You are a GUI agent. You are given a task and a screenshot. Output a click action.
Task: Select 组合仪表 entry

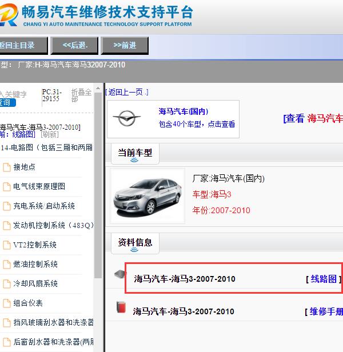[28, 303]
